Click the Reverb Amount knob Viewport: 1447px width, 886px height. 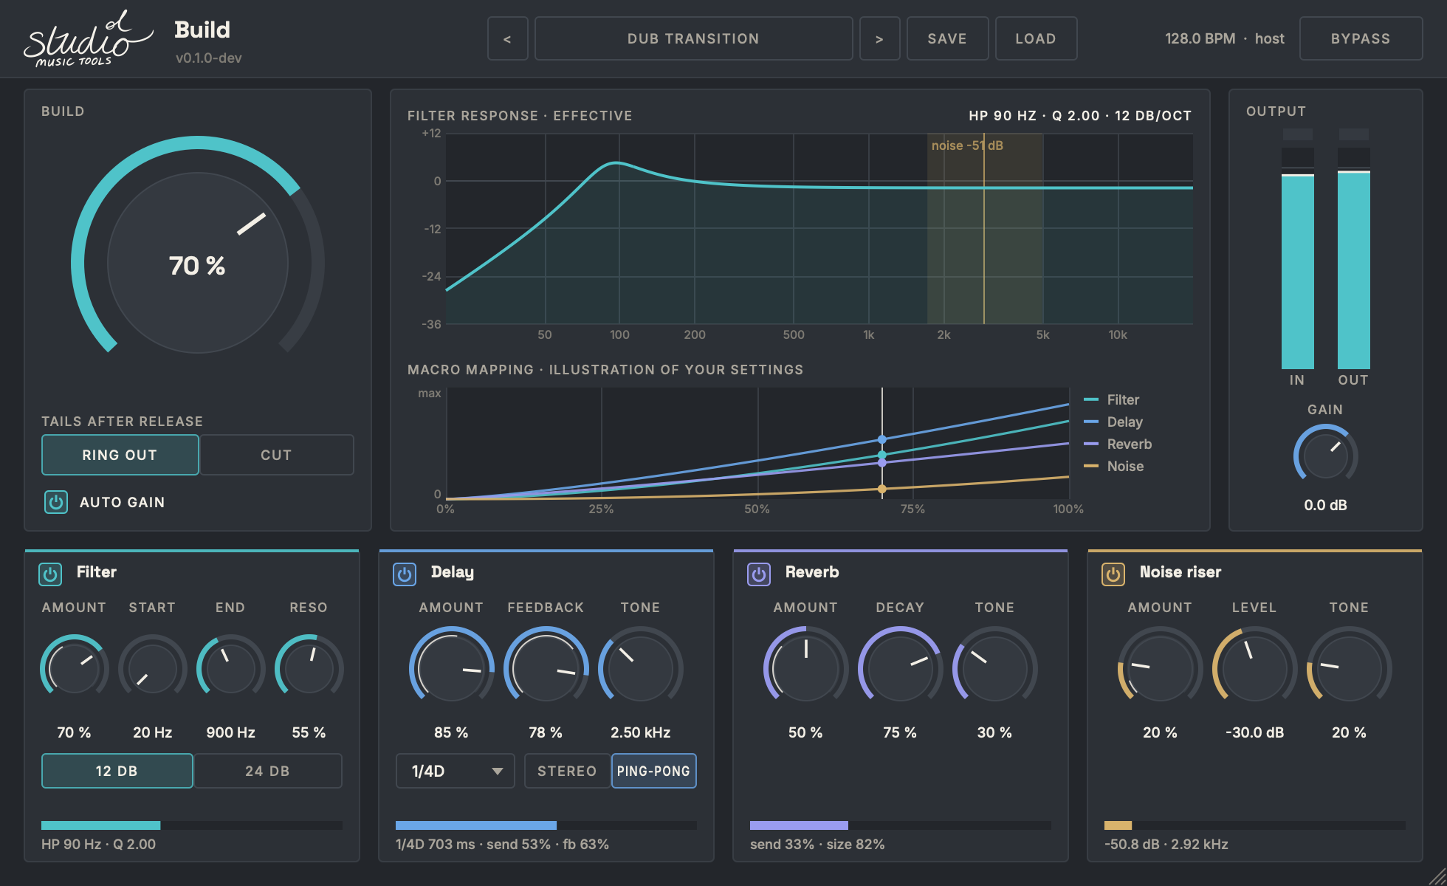point(806,668)
